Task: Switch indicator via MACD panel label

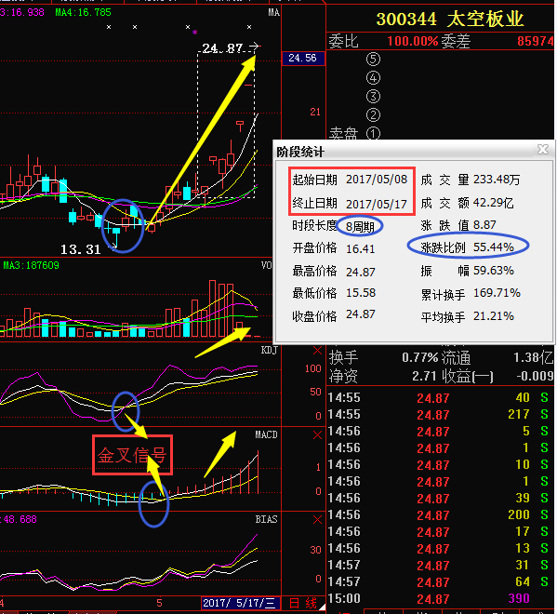Action: [266, 434]
